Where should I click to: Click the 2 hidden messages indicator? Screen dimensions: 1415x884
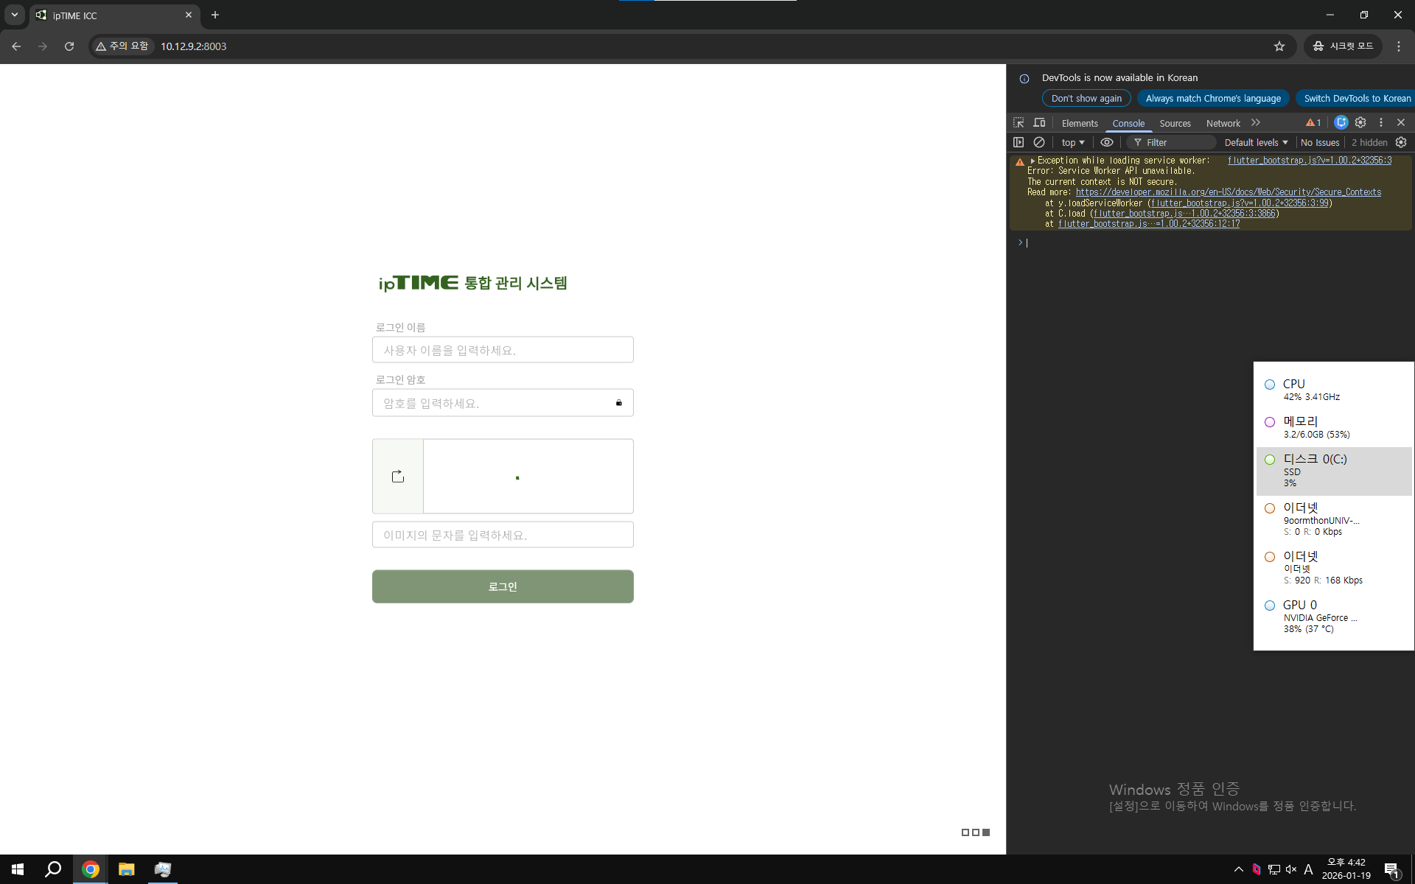(1369, 142)
